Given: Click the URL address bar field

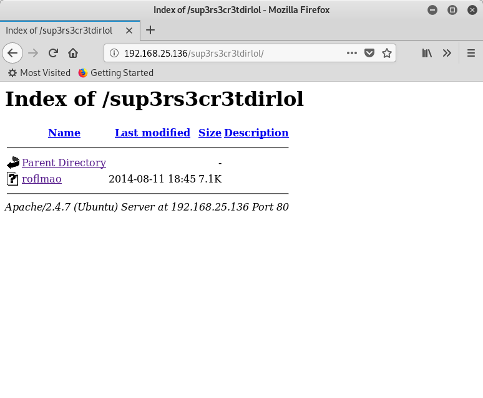Looking at the screenshot, I should click(x=231, y=53).
